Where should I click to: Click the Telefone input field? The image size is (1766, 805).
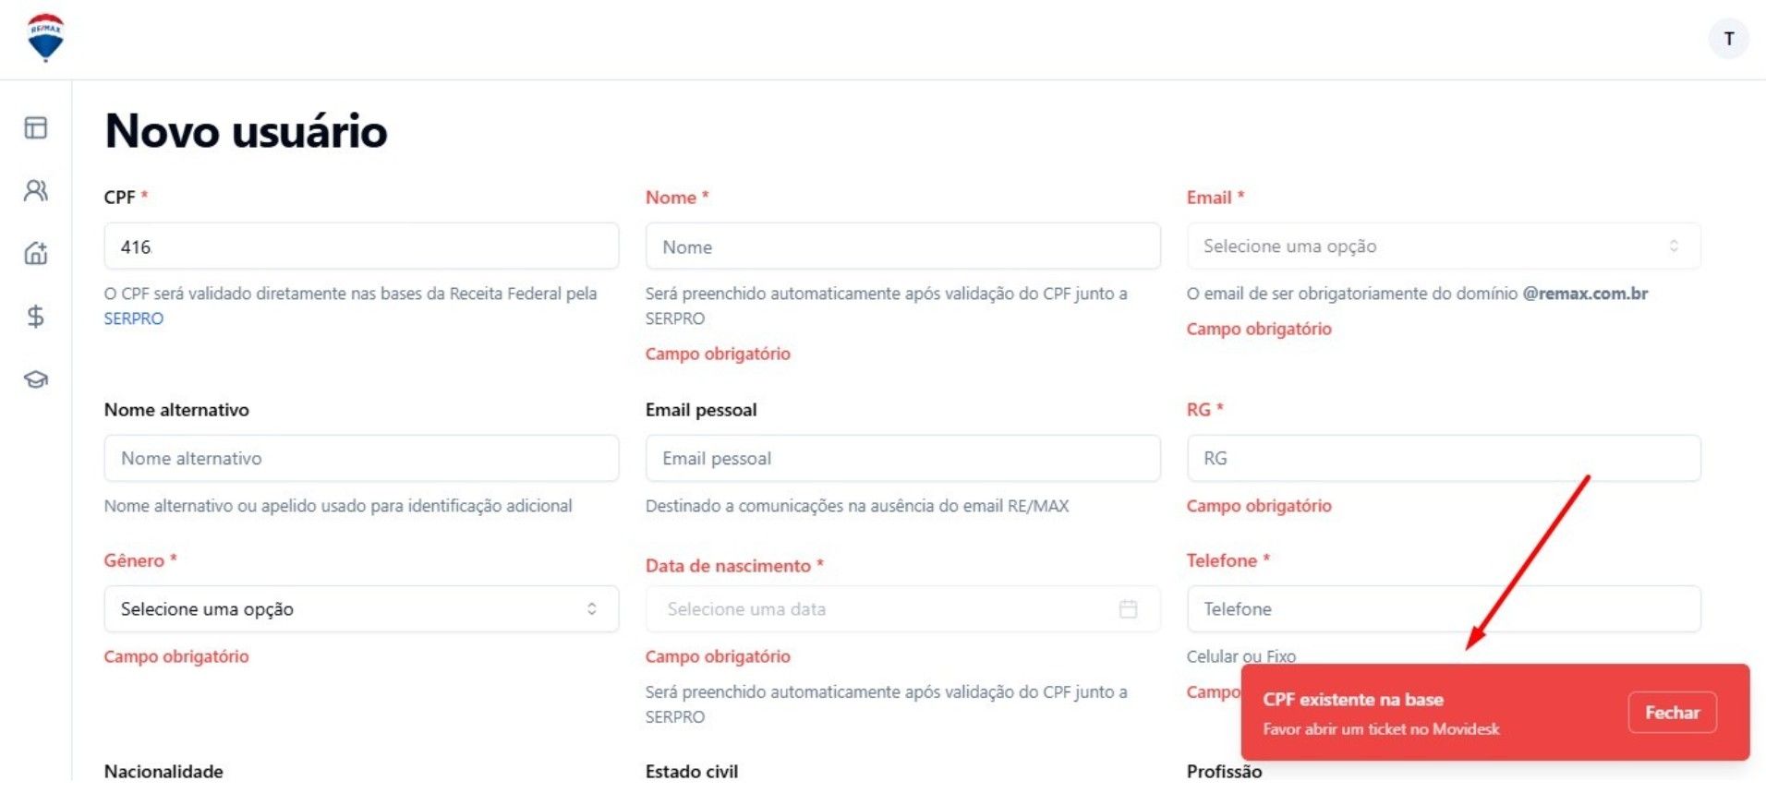tap(1443, 609)
